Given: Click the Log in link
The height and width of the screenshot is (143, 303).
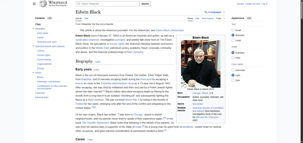Looking at the screenshot, I should point(264,4).
